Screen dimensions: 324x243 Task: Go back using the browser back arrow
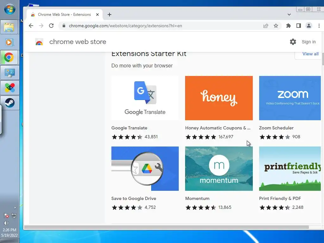(31, 26)
